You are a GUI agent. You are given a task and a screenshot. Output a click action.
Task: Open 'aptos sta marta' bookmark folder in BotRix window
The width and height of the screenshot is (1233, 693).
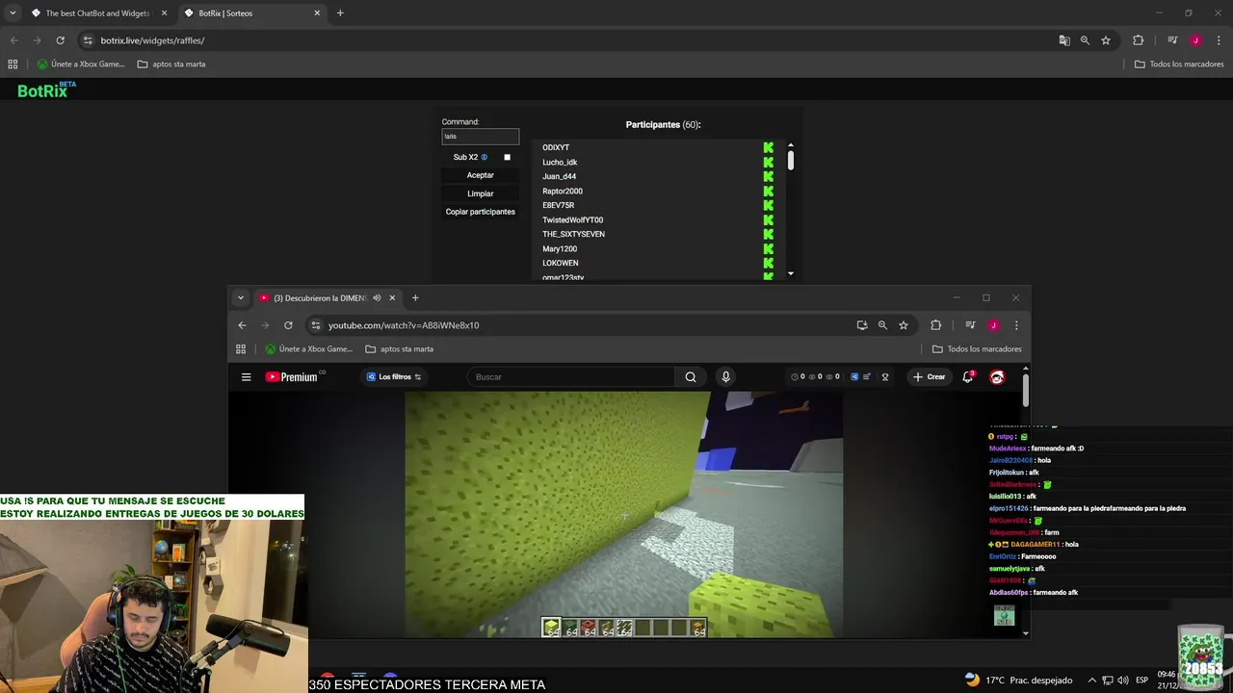point(171,64)
